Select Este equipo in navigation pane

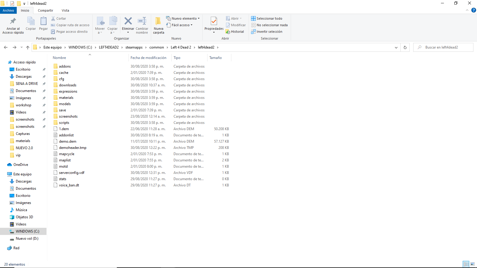22,174
